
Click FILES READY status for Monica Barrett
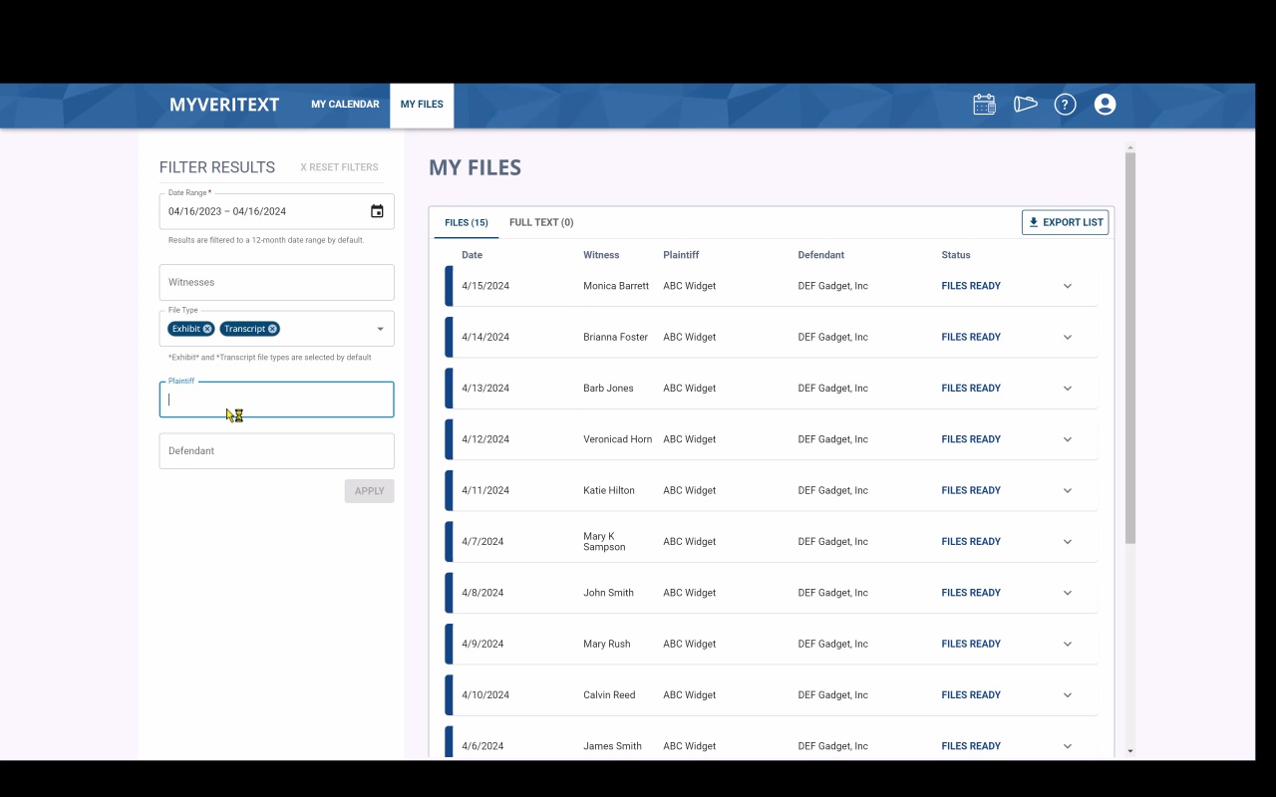click(971, 286)
